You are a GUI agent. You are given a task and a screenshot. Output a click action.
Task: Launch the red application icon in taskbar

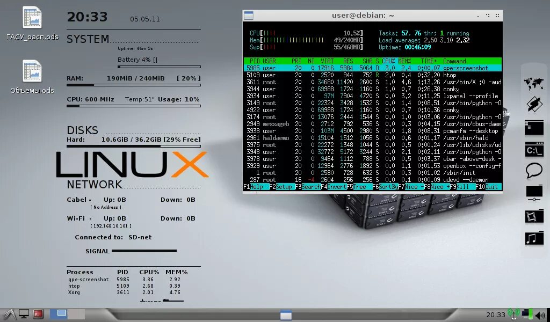38,314
